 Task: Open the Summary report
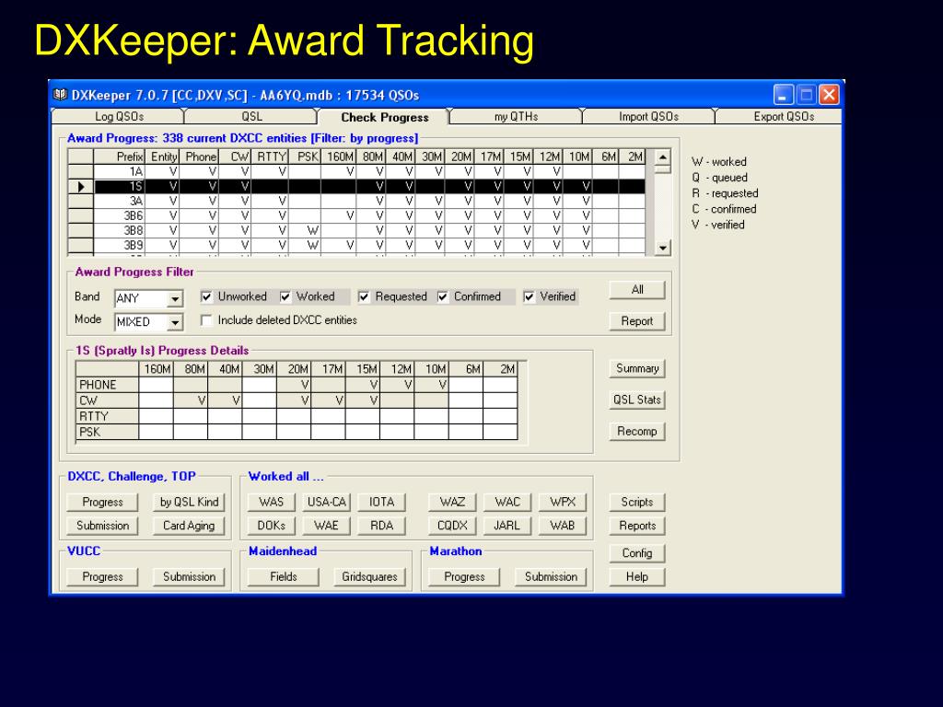[x=637, y=368]
